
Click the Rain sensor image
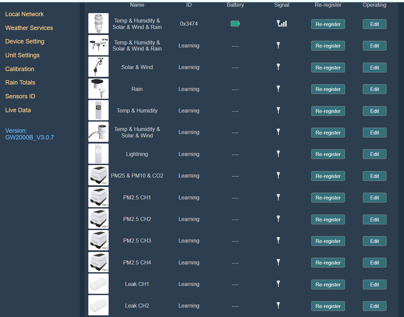(x=98, y=89)
